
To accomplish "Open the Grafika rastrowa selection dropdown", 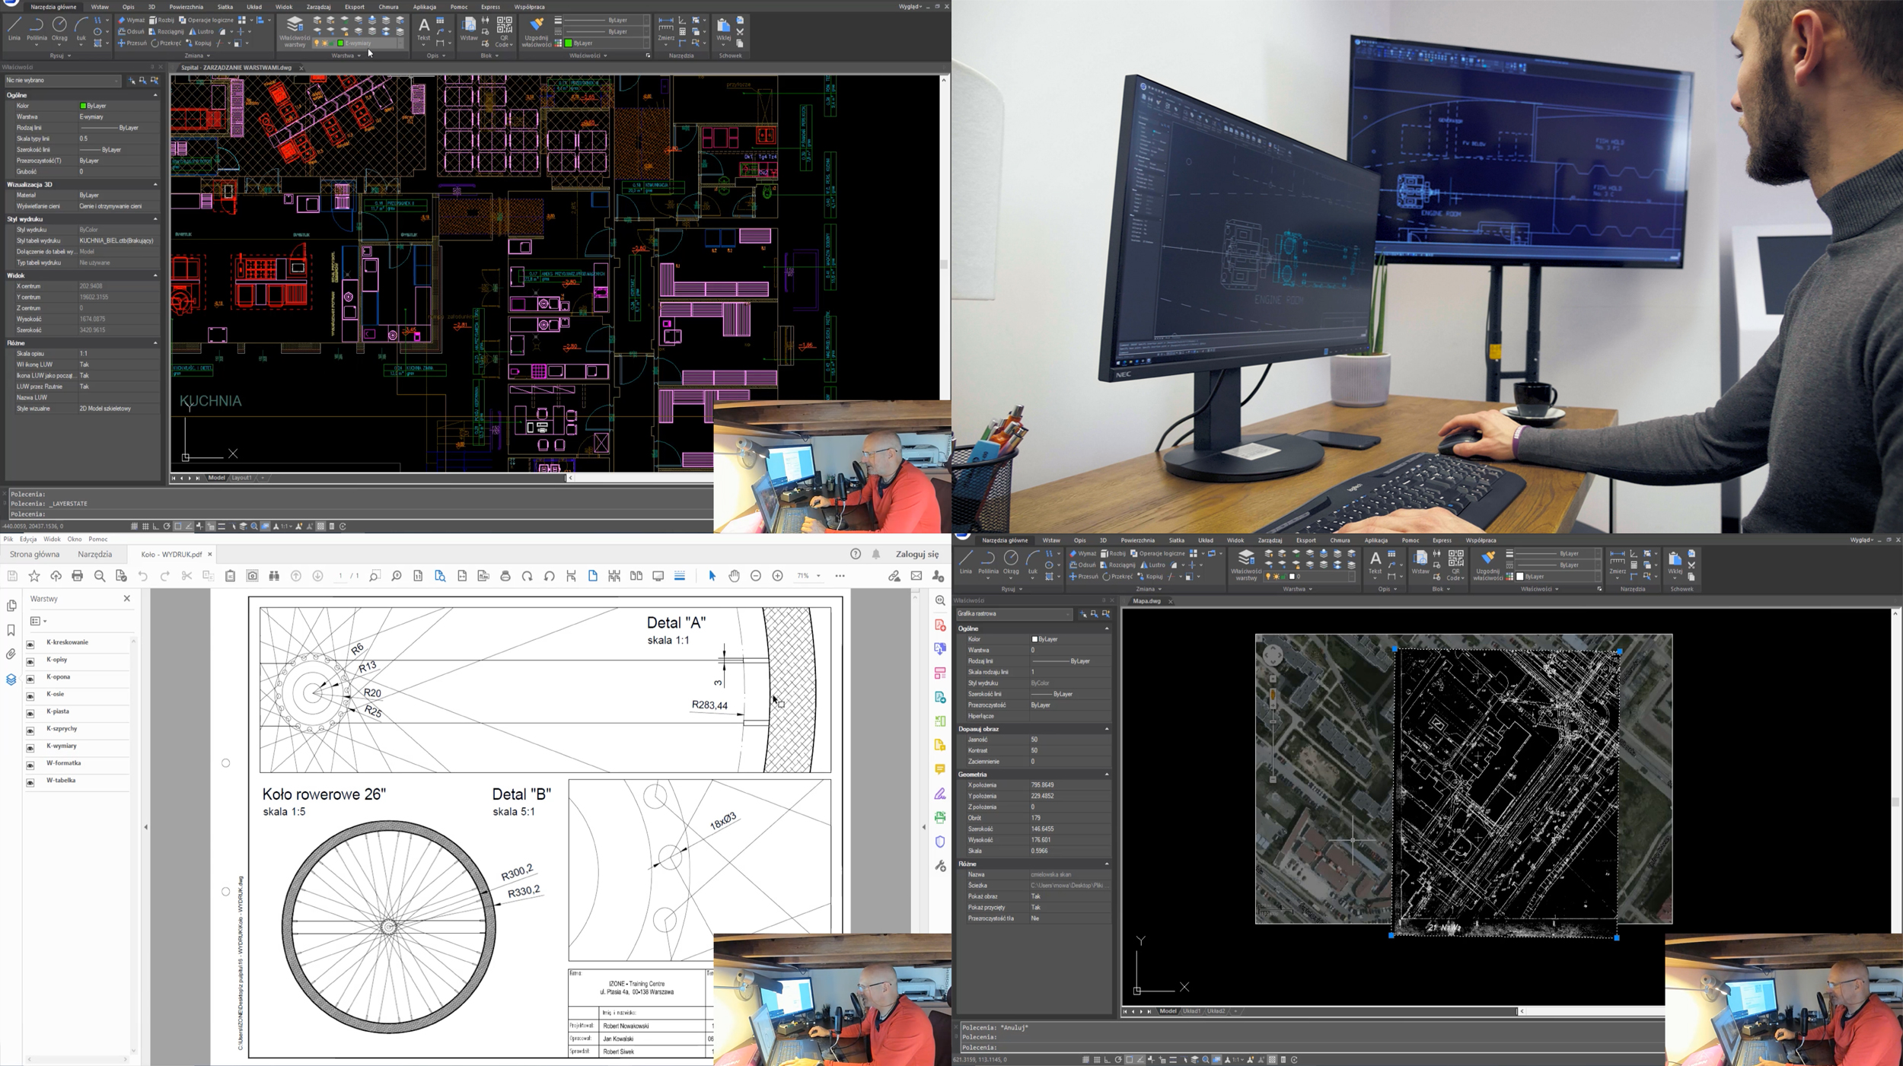I will pos(1067,614).
